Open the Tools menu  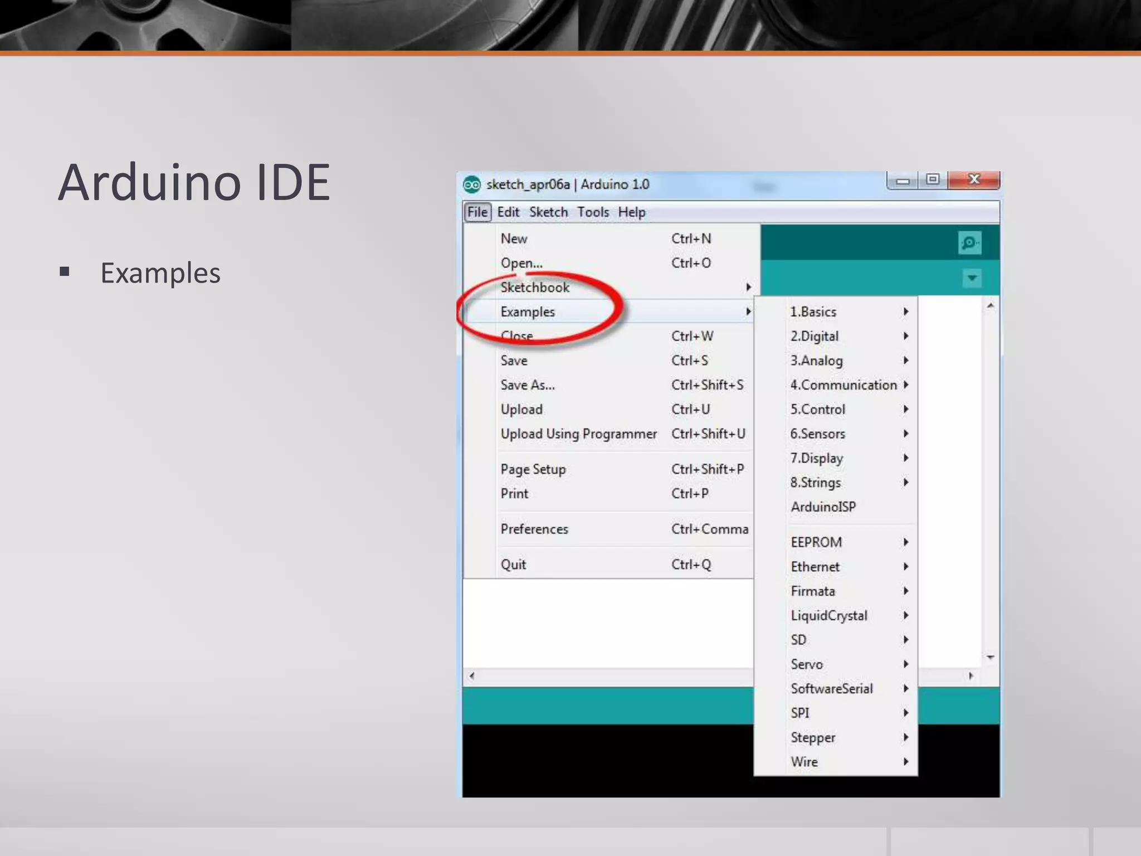click(593, 212)
